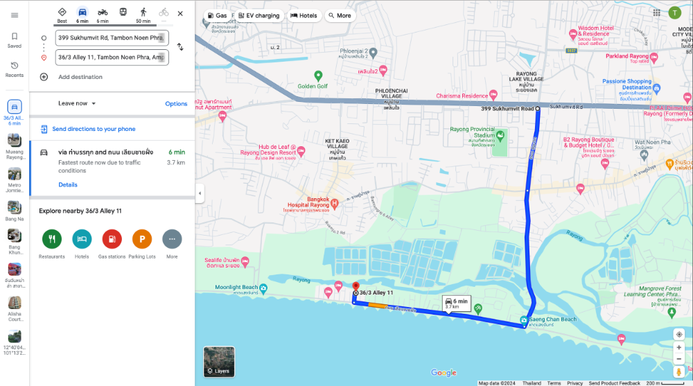Click Add destination plus icon
Screen dimensions: 693x386
coord(44,77)
